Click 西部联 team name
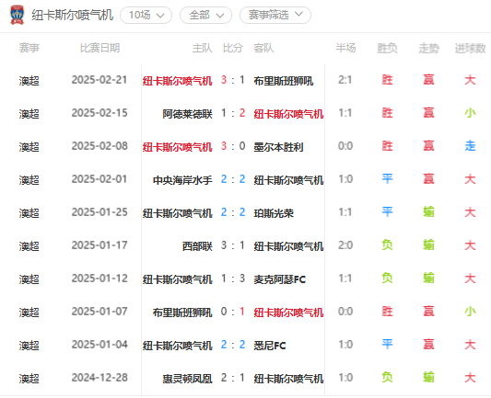The image size is (491, 398). [x=197, y=246]
